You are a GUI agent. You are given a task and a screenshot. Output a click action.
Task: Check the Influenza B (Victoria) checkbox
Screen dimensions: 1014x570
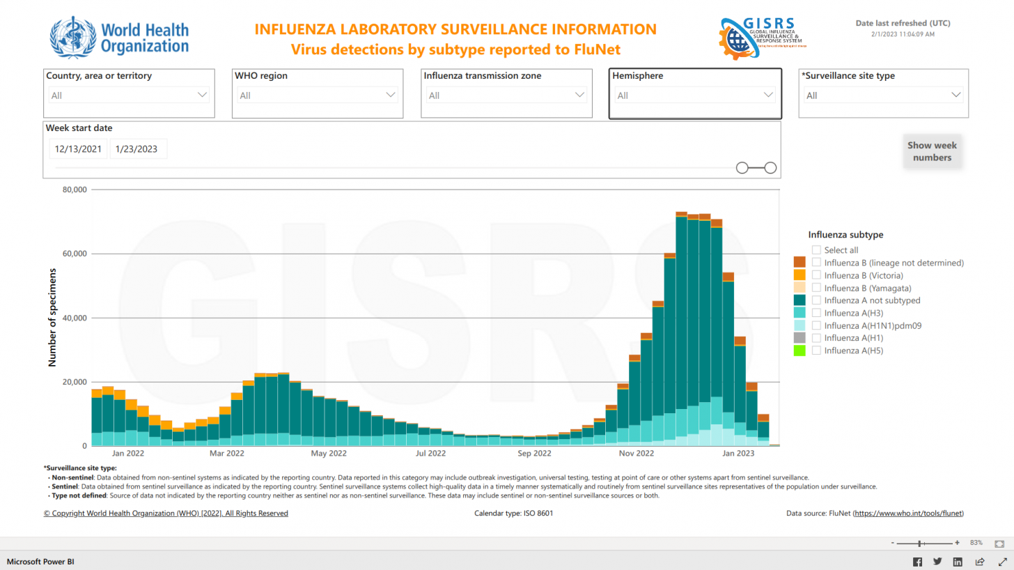[816, 275]
